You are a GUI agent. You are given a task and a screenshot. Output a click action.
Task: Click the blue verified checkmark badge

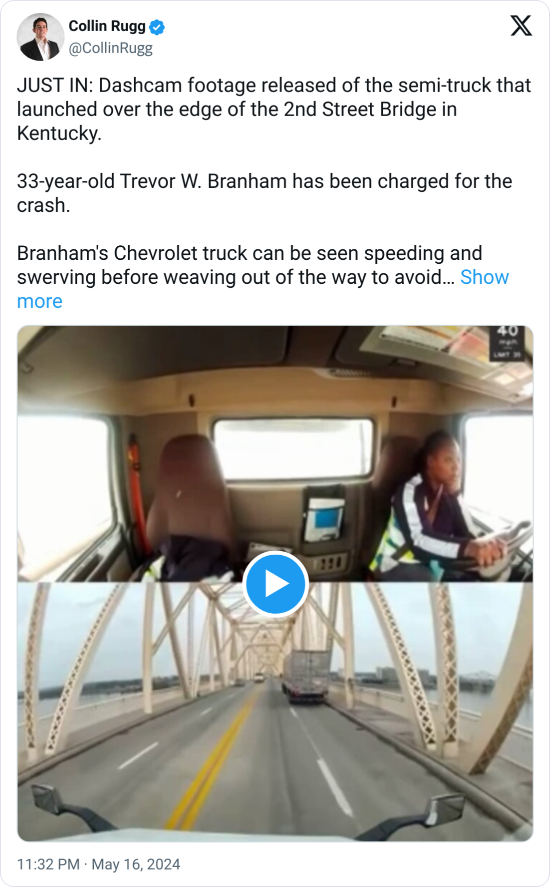[x=157, y=27]
